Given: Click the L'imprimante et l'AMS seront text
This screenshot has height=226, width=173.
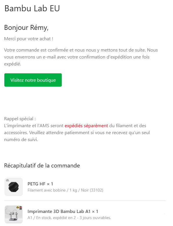Looking at the screenshot, I should pyautogui.click(x=34, y=126).
